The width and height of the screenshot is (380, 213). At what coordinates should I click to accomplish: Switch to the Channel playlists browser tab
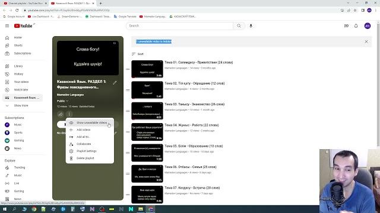tap(25, 4)
